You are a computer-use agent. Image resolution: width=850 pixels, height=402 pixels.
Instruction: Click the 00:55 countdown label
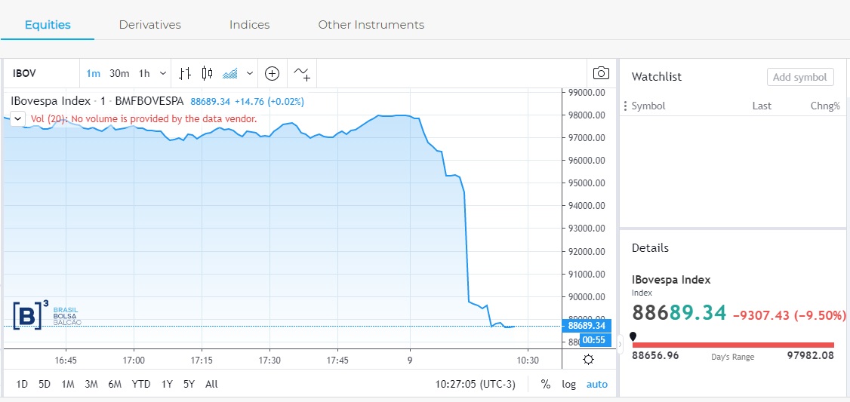click(596, 340)
